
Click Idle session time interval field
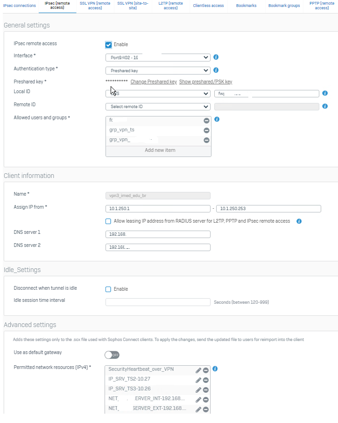coord(158,302)
